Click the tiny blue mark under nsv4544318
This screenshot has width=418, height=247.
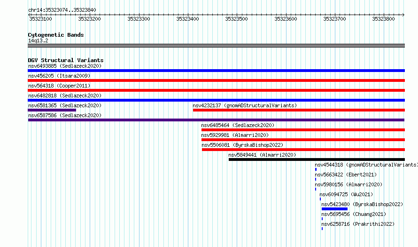316,169
